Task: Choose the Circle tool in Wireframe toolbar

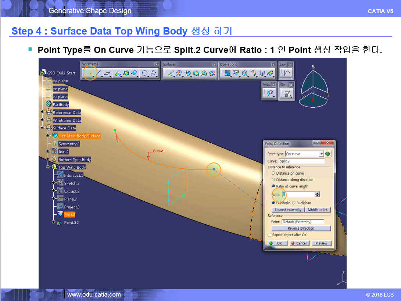Action: coord(145,74)
